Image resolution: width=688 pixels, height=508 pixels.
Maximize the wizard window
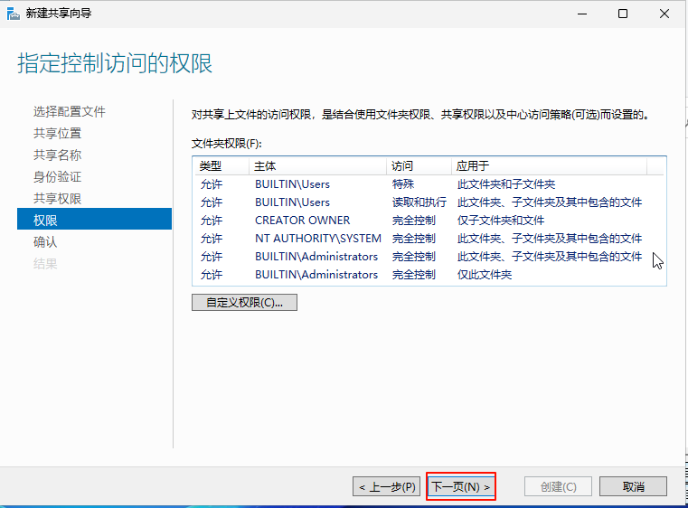[623, 14]
